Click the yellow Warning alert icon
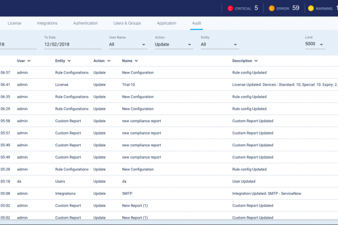338x225 pixels. pyautogui.click(x=311, y=8)
